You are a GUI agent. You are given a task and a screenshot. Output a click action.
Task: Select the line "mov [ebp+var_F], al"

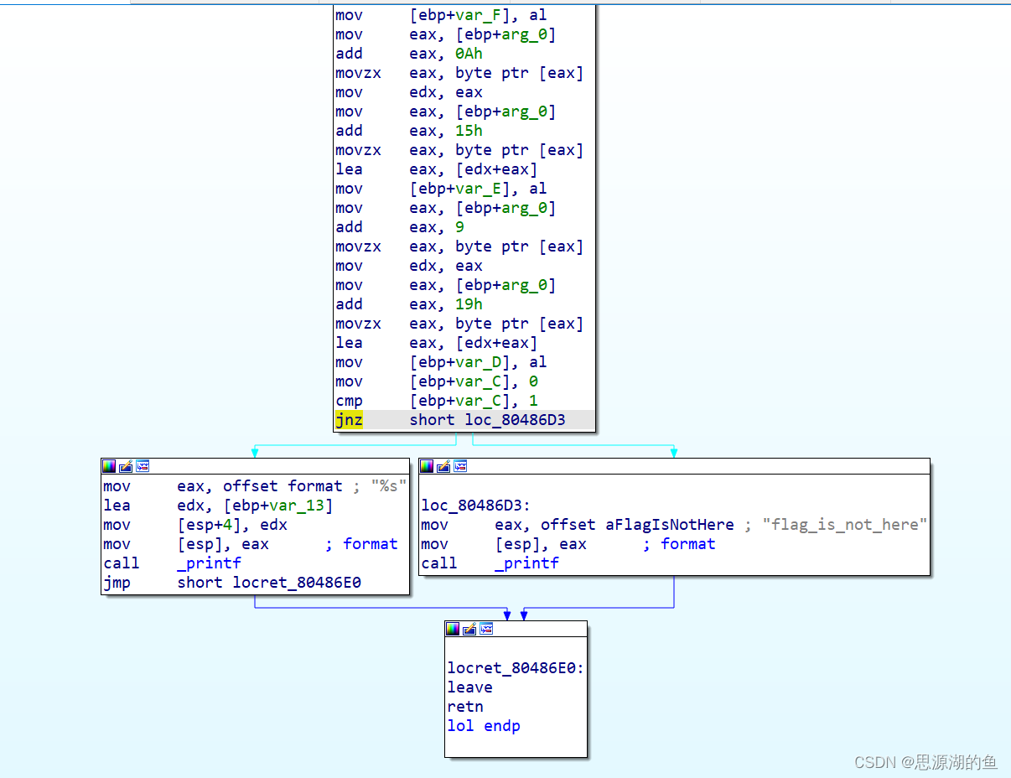(441, 15)
